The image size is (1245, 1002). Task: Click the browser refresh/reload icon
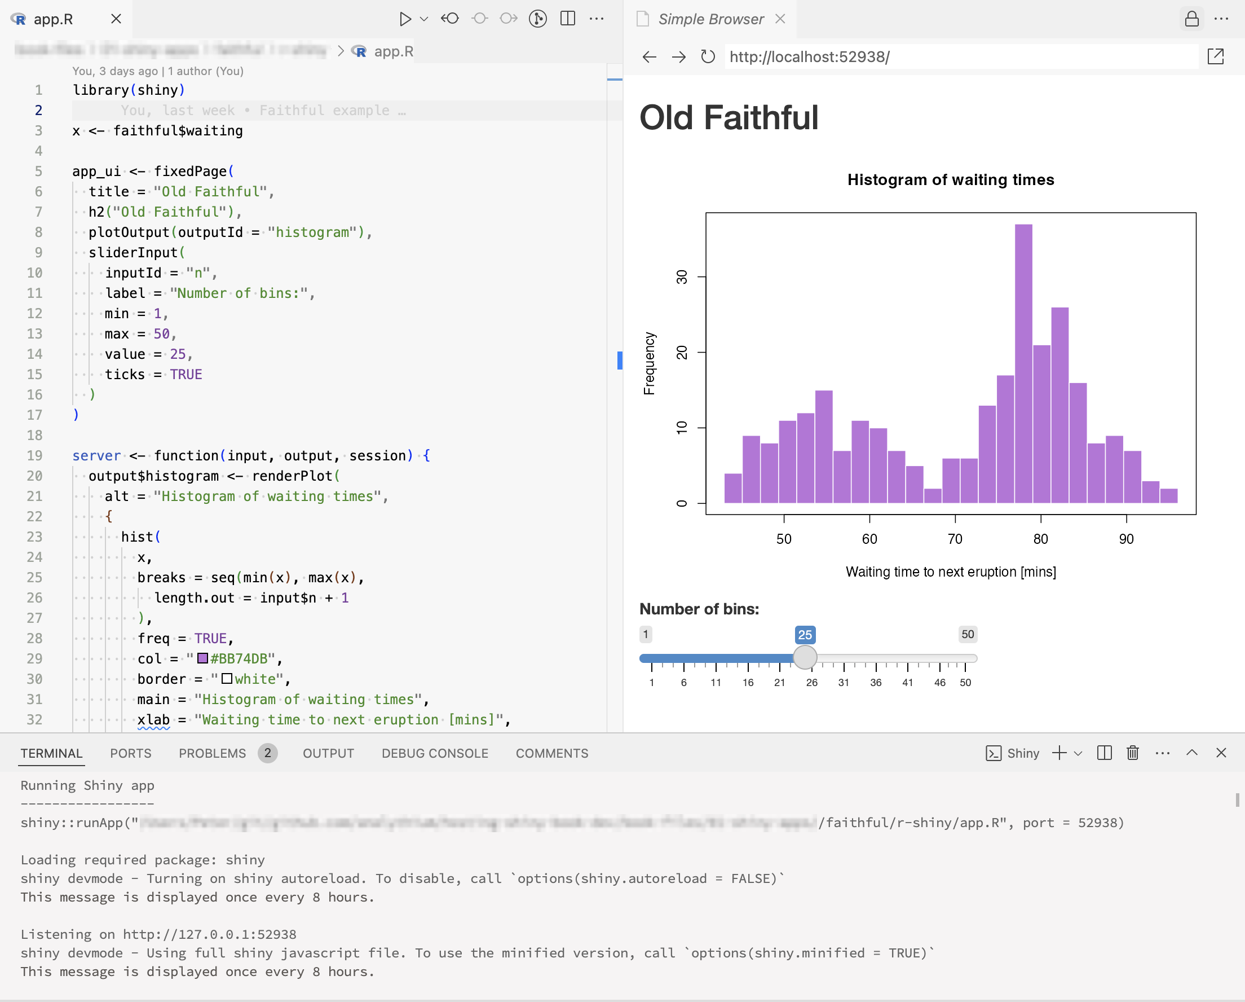click(710, 56)
